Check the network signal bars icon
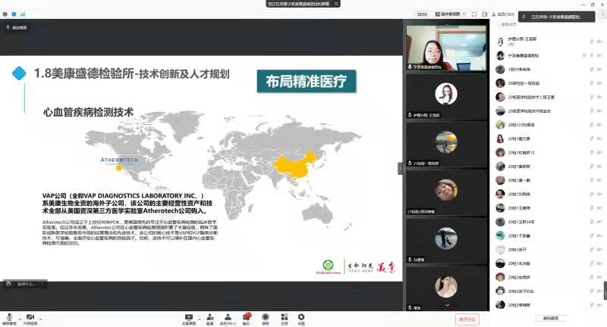Image resolution: width=607 pixels, height=327 pixels. click(23, 14)
